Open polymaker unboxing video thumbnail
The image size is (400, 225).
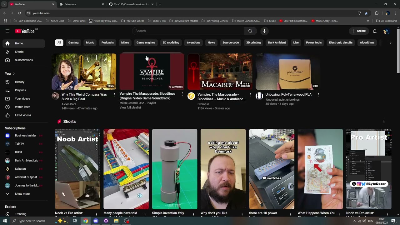tap(288, 72)
